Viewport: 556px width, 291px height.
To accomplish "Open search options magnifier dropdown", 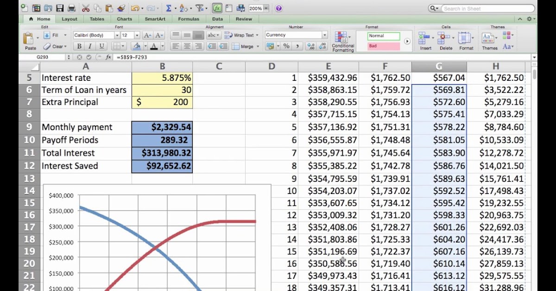I will coord(434,8).
